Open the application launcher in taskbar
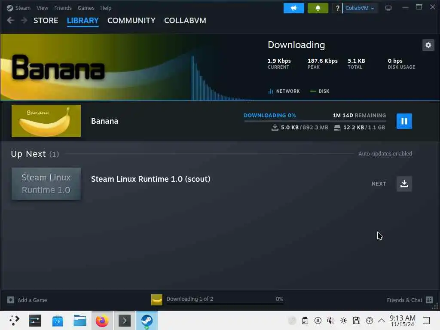The width and height of the screenshot is (440, 330). point(14,321)
